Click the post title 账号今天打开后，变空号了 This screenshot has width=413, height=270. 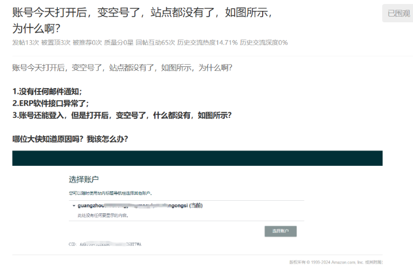pyautogui.click(x=142, y=20)
